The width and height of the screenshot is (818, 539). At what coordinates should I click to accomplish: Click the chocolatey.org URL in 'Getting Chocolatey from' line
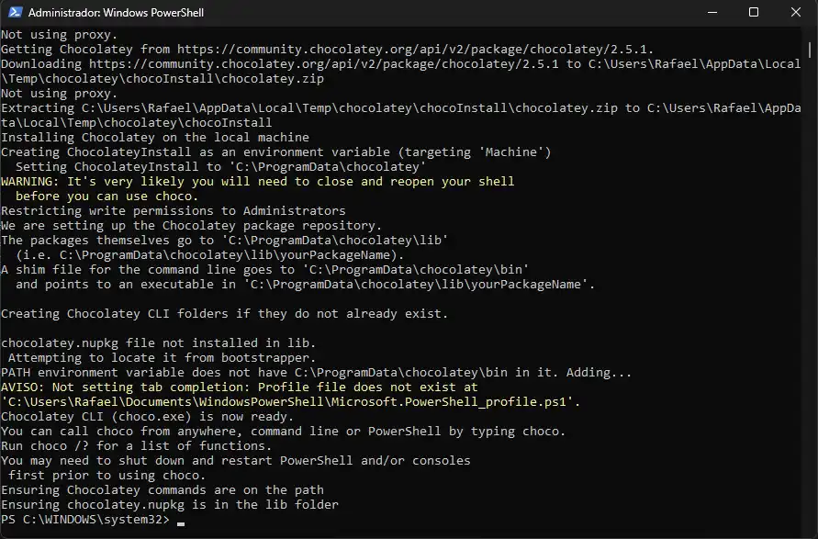(x=414, y=49)
